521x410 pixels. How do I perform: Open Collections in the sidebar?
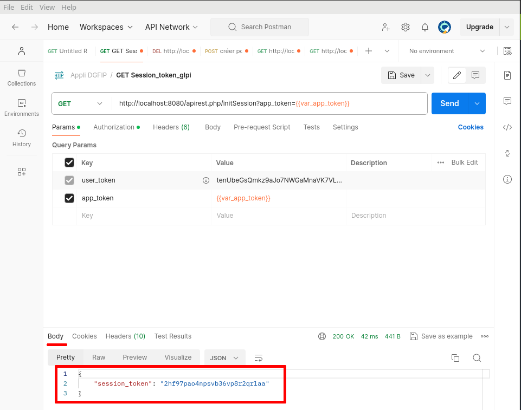click(22, 77)
